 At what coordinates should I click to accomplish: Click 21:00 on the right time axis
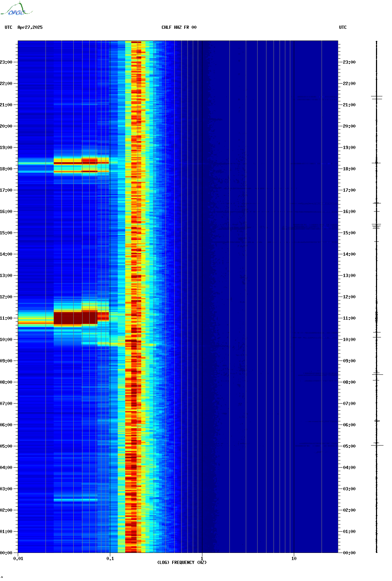click(x=349, y=105)
